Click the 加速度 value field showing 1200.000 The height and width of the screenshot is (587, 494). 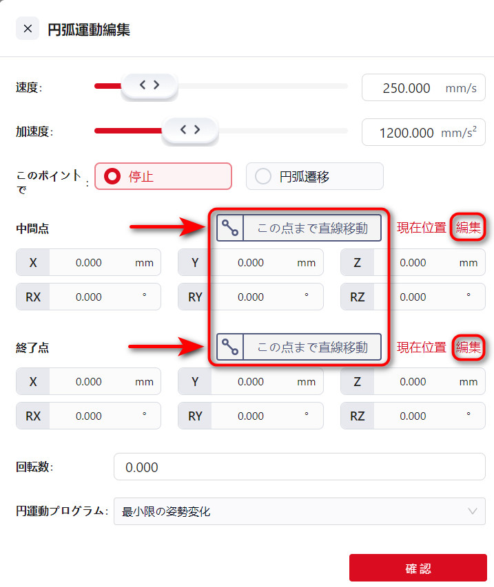point(406,132)
